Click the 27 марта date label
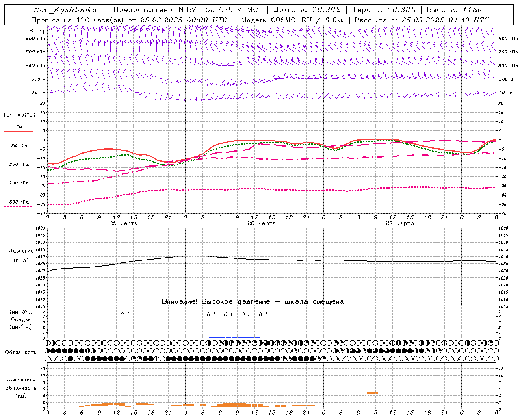Viewport: 520px width, 416px height. tap(400, 223)
